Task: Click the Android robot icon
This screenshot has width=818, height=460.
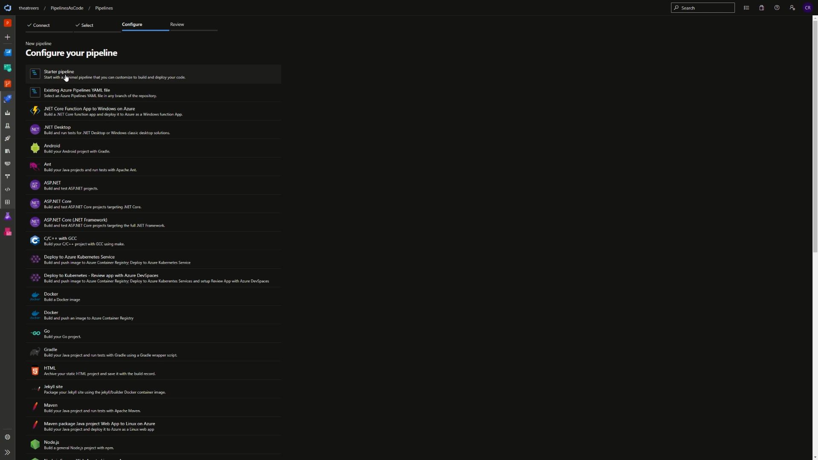Action: click(35, 148)
